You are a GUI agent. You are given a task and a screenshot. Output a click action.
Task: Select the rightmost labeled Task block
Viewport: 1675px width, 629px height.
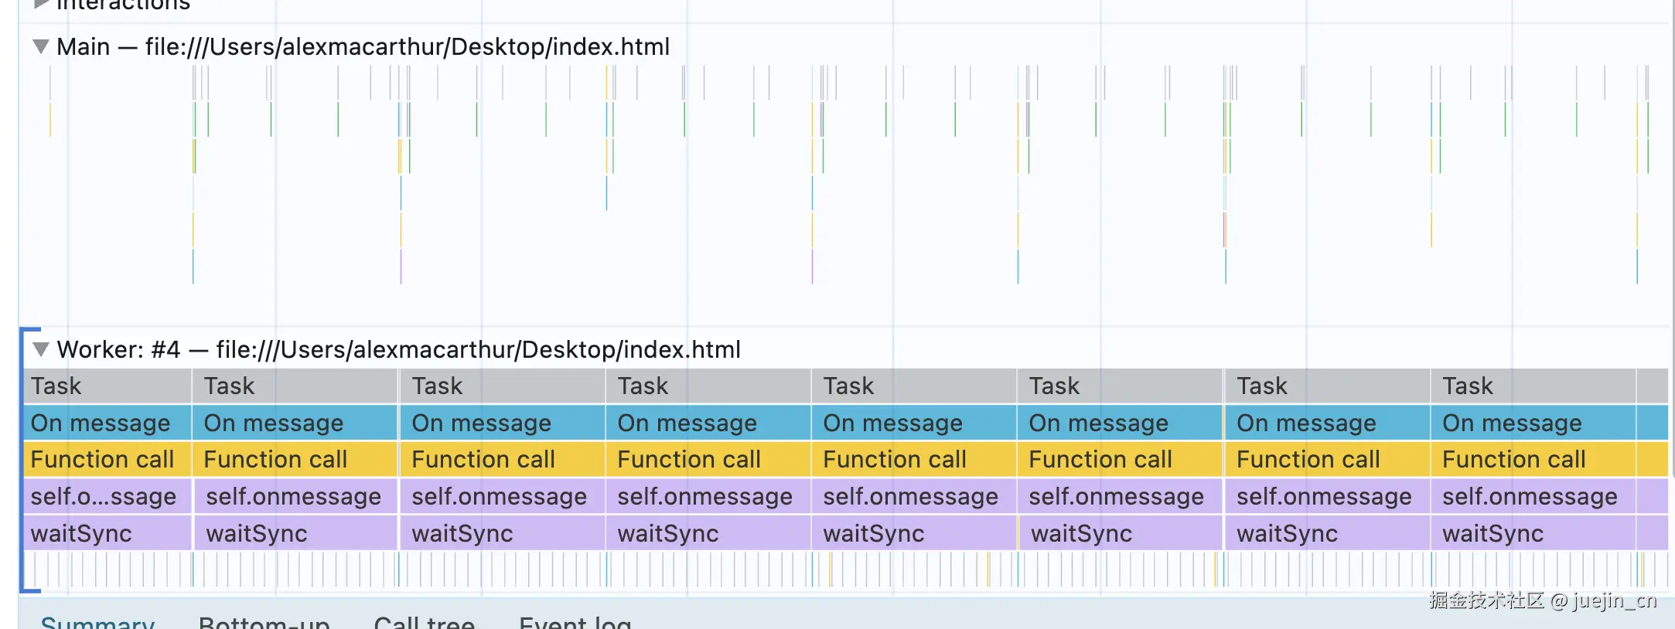point(1531,386)
